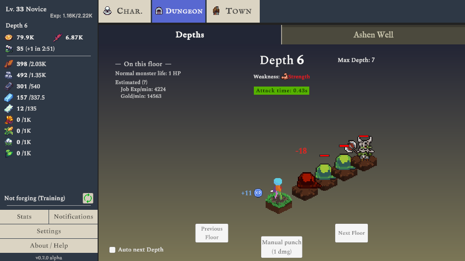The image size is (465, 261).
Task: Click the Gold/min: 14563 estimate
Action: [141, 96]
